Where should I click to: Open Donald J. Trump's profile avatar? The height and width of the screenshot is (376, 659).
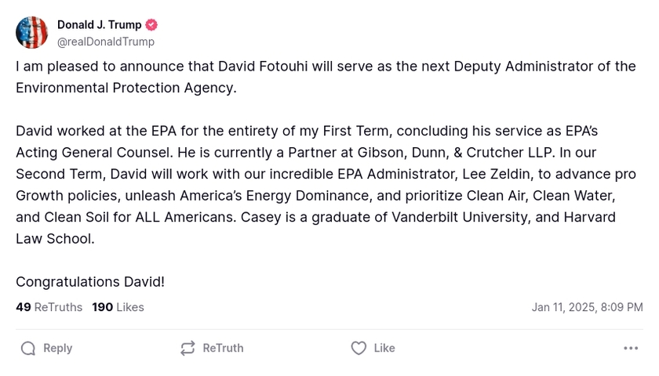32,33
